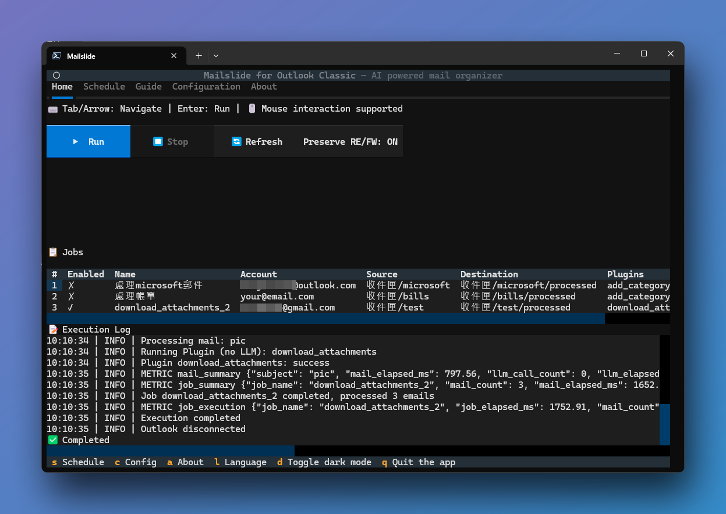Toggle Enabled mark for download_attachments_2 job
726x514 pixels.
point(72,308)
